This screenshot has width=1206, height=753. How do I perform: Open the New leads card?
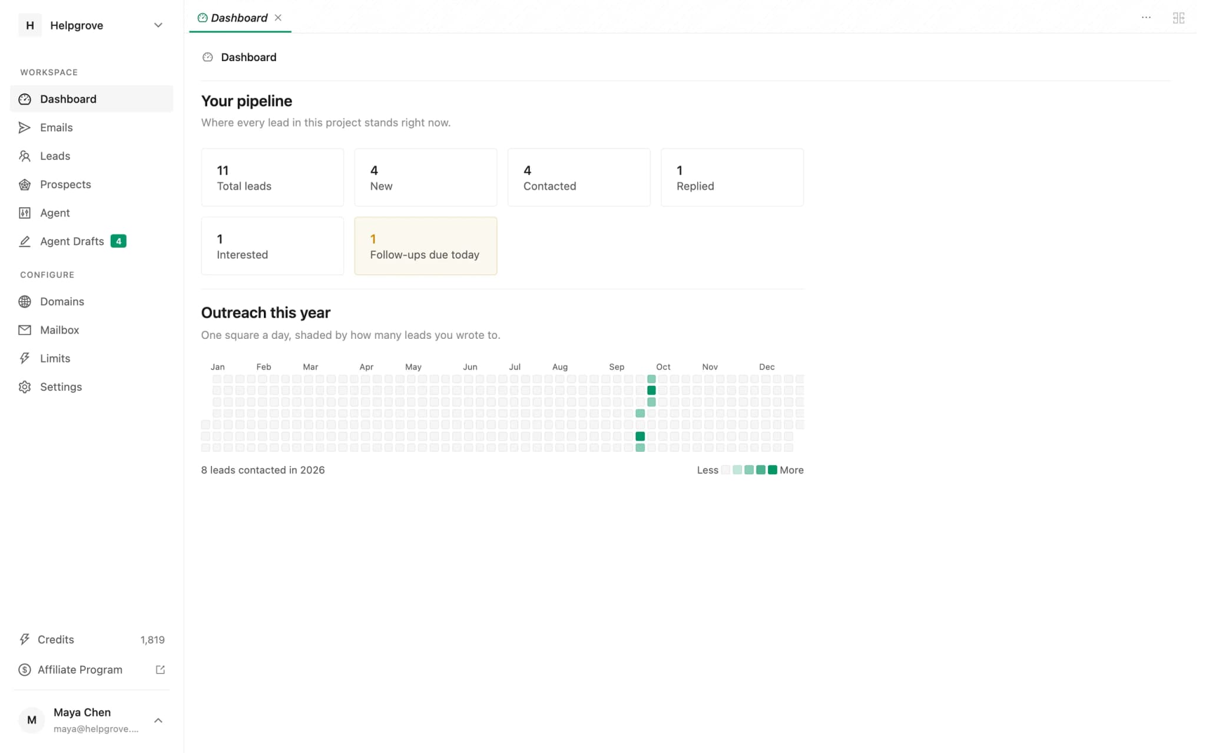point(426,178)
